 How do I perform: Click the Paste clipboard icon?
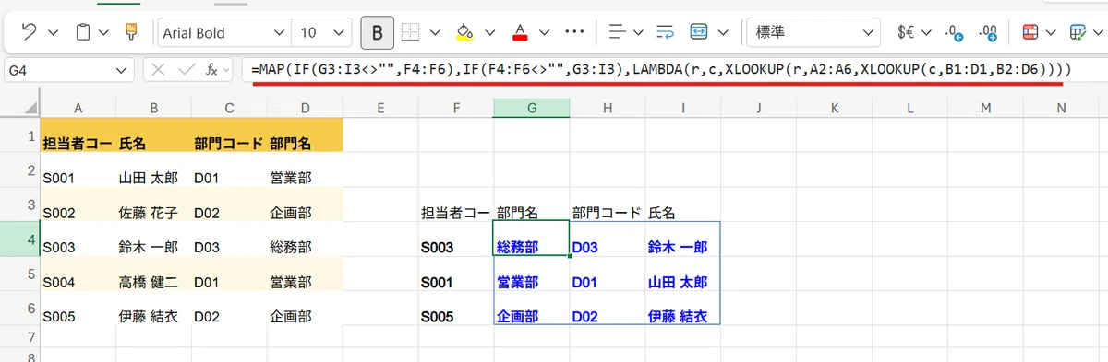(83, 32)
